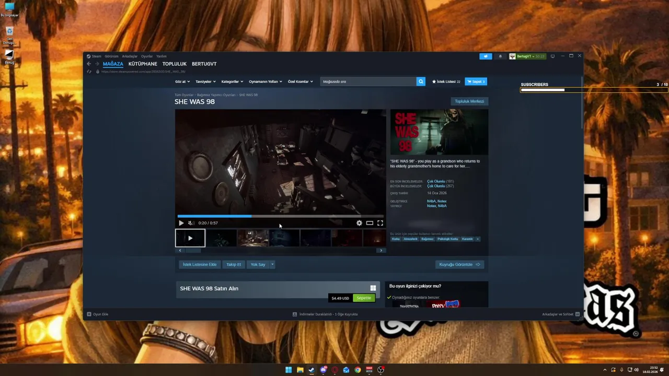Reload the store page
Screen dimensions: 669x376
click(x=89, y=72)
